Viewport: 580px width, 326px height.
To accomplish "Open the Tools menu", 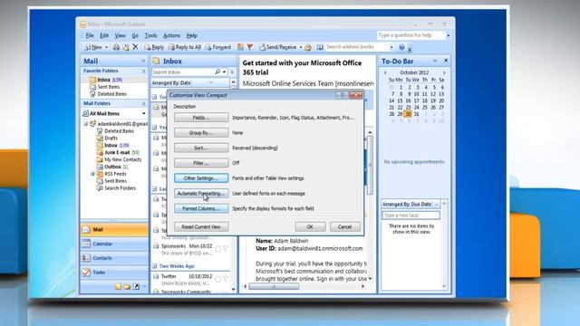I will (x=150, y=35).
